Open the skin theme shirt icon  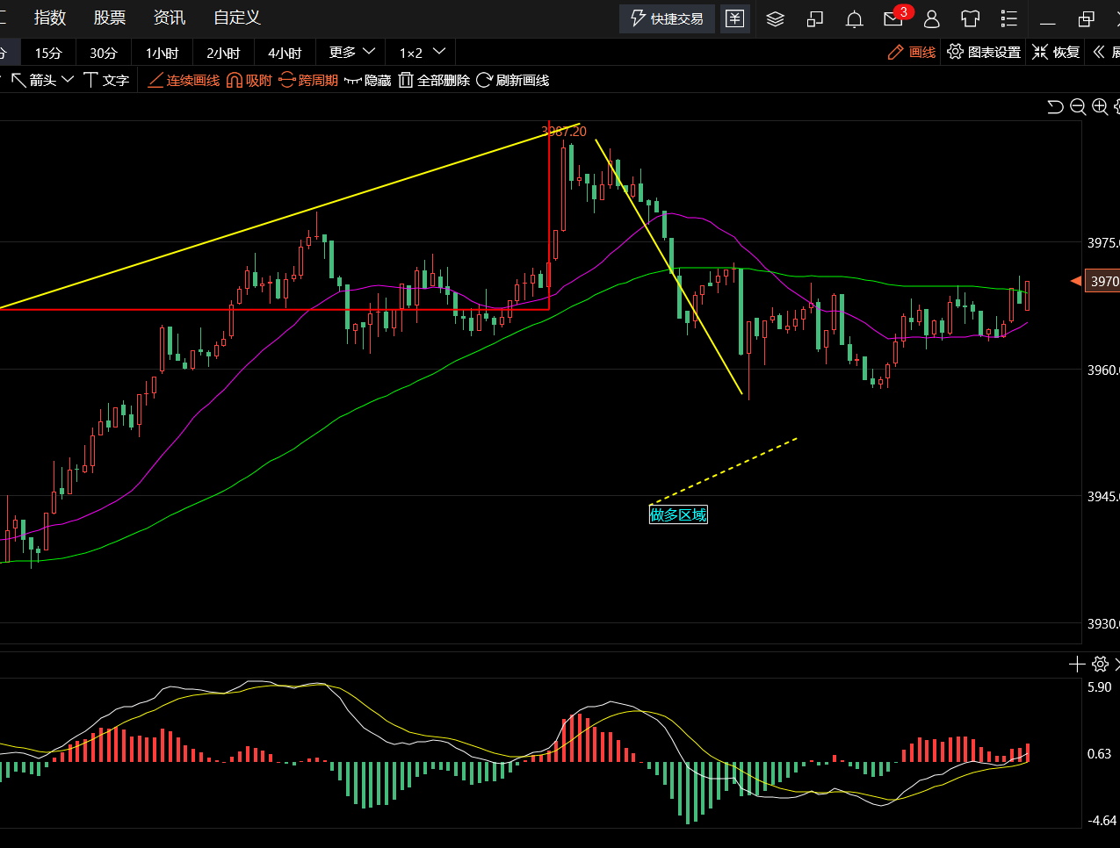[x=970, y=19]
